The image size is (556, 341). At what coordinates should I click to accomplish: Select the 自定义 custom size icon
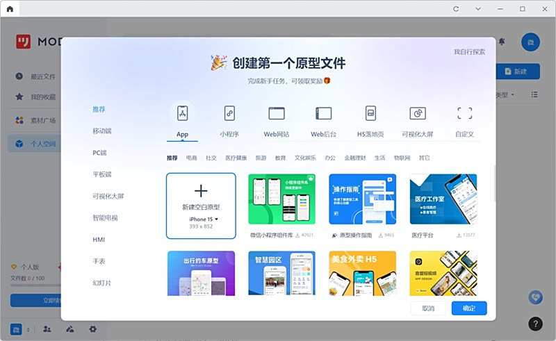click(x=464, y=113)
